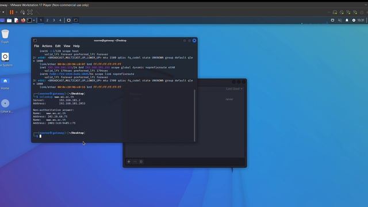Open the terminal View menu

(67, 46)
